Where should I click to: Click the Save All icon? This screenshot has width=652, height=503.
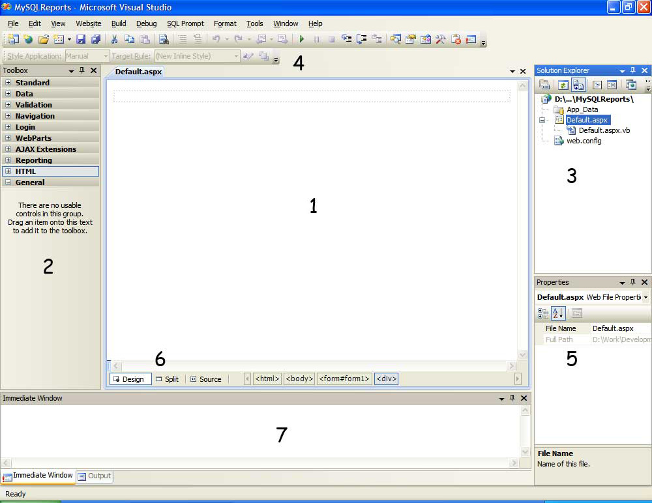tap(96, 39)
